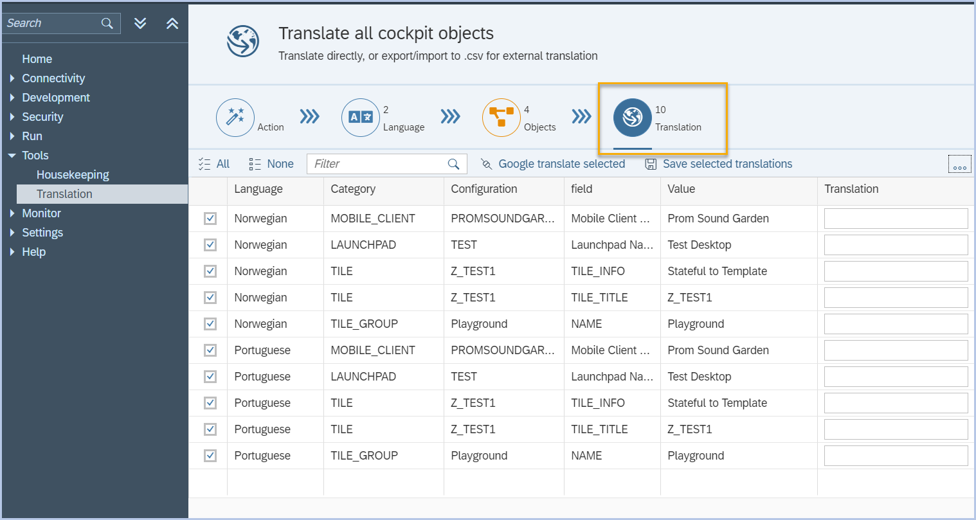Toggle the Norwegian LAUNCHPAD row checkbox
Screen dimensions: 976x520
[x=210, y=245]
